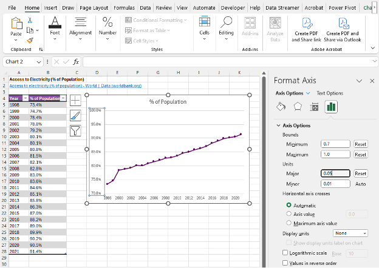Switch to the Data tab
The image size is (379, 268).
tap(145, 8)
